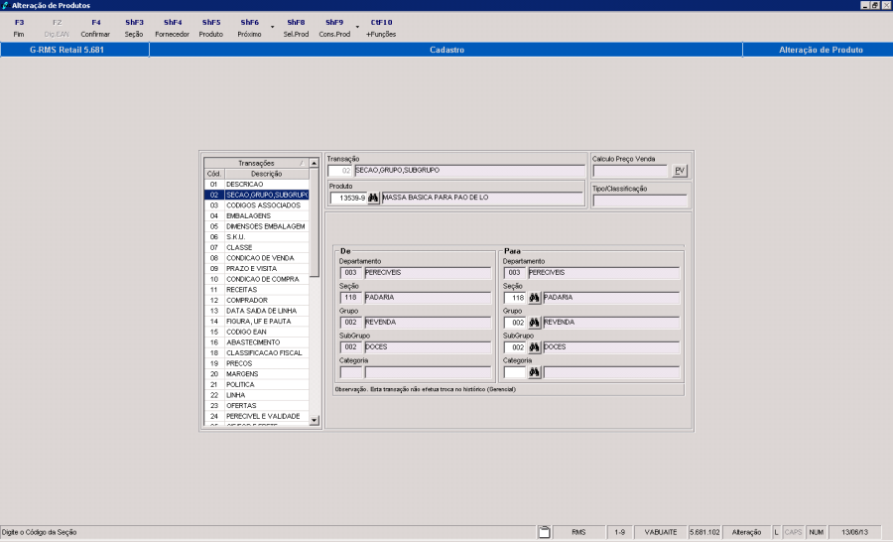This screenshot has width=893, height=542.
Task: Click the F4 Confirmar toolbar button
Action: pos(95,28)
